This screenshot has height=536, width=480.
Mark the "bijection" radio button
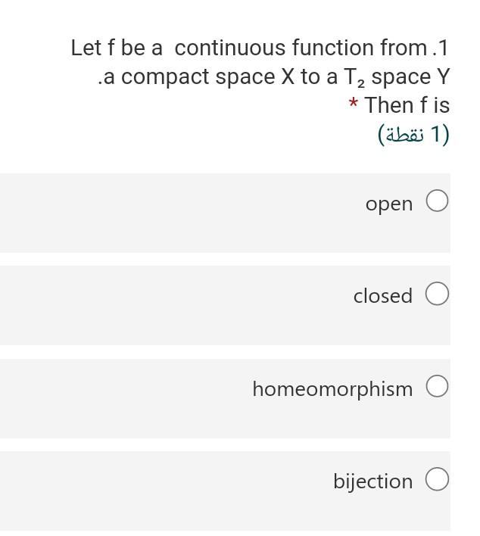pos(437,479)
